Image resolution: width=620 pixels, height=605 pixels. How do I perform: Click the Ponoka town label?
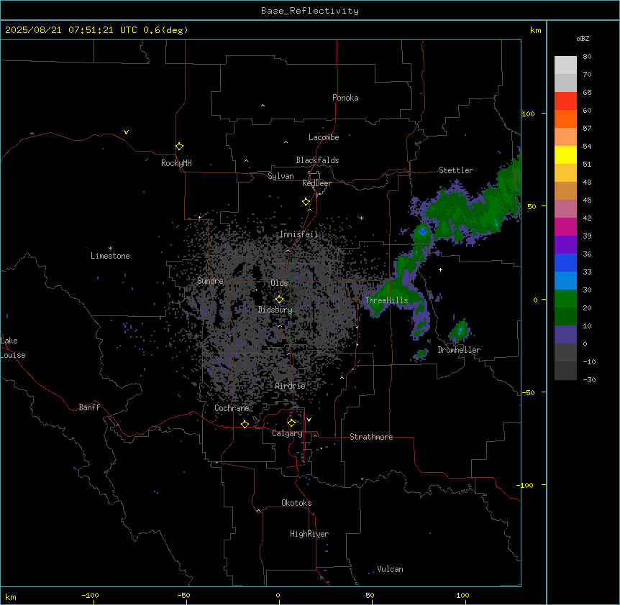345,98
